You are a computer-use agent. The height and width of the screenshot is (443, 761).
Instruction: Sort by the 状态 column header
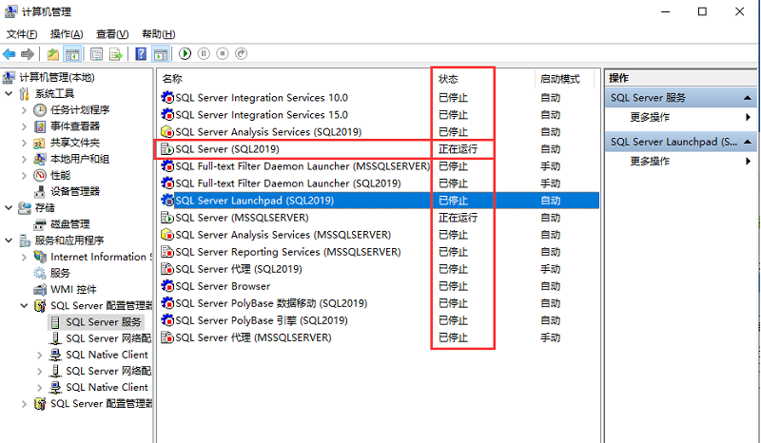tap(448, 79)
